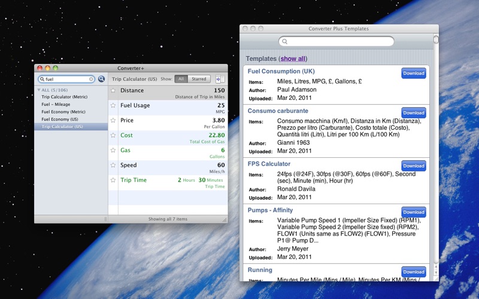Star the Trip Time row

pos(113,180)
